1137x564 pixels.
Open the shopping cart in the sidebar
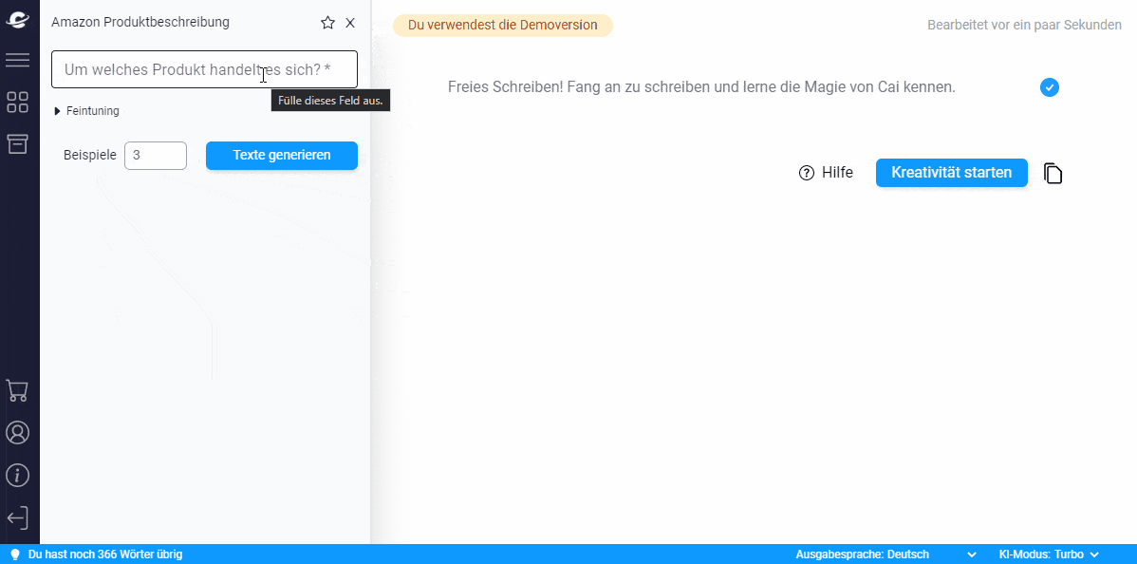pyautogui.click(x=17, y=391)
